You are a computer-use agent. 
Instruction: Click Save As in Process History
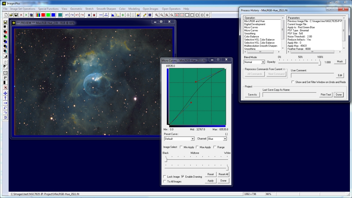(252, 95)
